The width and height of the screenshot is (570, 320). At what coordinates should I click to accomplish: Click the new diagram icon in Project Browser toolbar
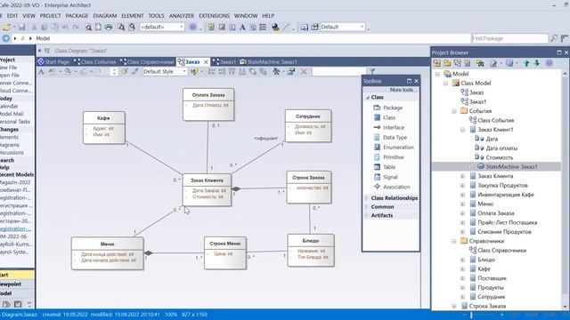[x=457, y=63]
